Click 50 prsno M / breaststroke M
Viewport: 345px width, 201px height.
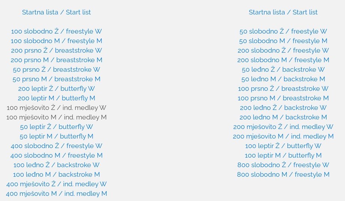point(56,79)
